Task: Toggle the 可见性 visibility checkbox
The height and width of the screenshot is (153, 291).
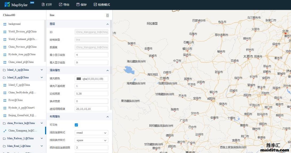Action: tap(76, 125)
